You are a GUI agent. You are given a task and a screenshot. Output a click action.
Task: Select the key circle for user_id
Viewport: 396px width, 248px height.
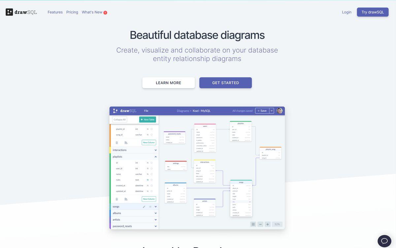pyautogui.click(x=151, y=168)
